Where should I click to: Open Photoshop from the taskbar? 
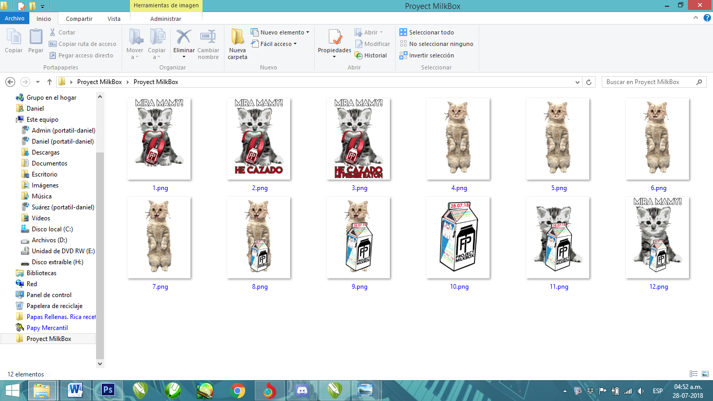(x=108, y=390)
